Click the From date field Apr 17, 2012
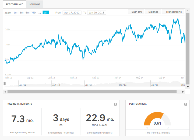Viewport: 194px width, 140px height. (x=72, y=13)
